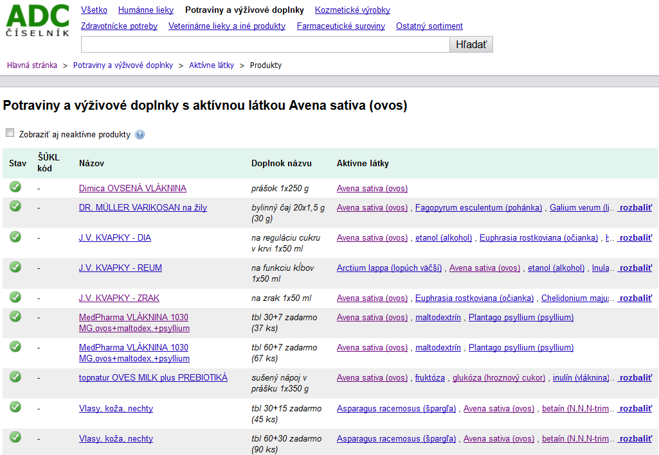Screen dimensions: 659x455
Task: Click Asparagus racemosus in tbl 30+15 row
Action: pyautogui.click(x=396, y=408)
